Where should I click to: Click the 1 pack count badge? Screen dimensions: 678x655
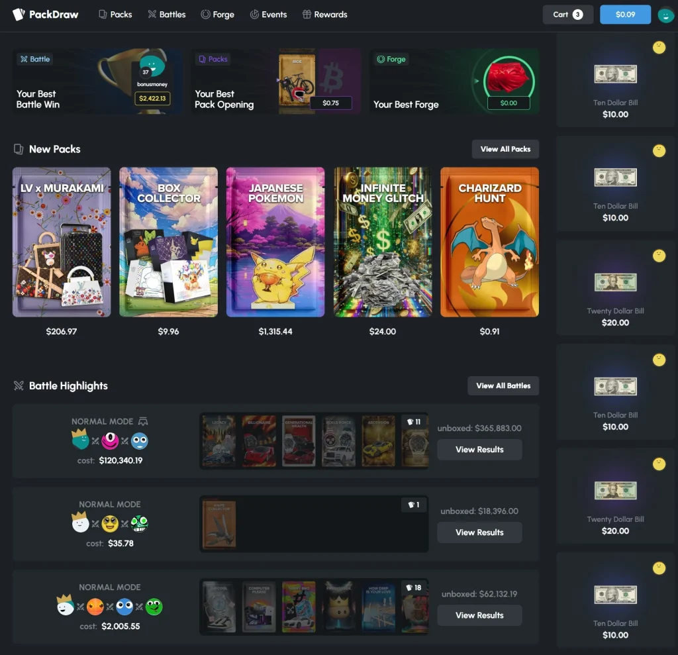tap(414, 505)
